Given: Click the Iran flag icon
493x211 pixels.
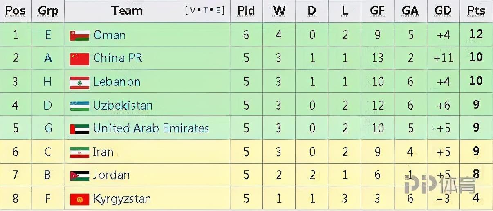Looking at the screenshot, I should [x=79, y=153].
